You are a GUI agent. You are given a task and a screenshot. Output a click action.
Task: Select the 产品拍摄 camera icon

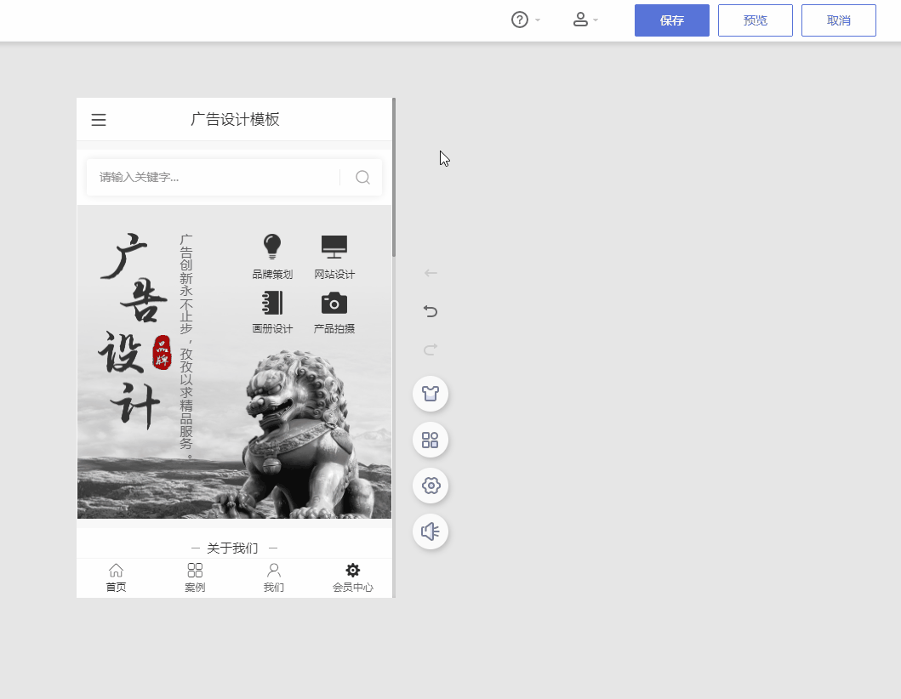[334, 303]
